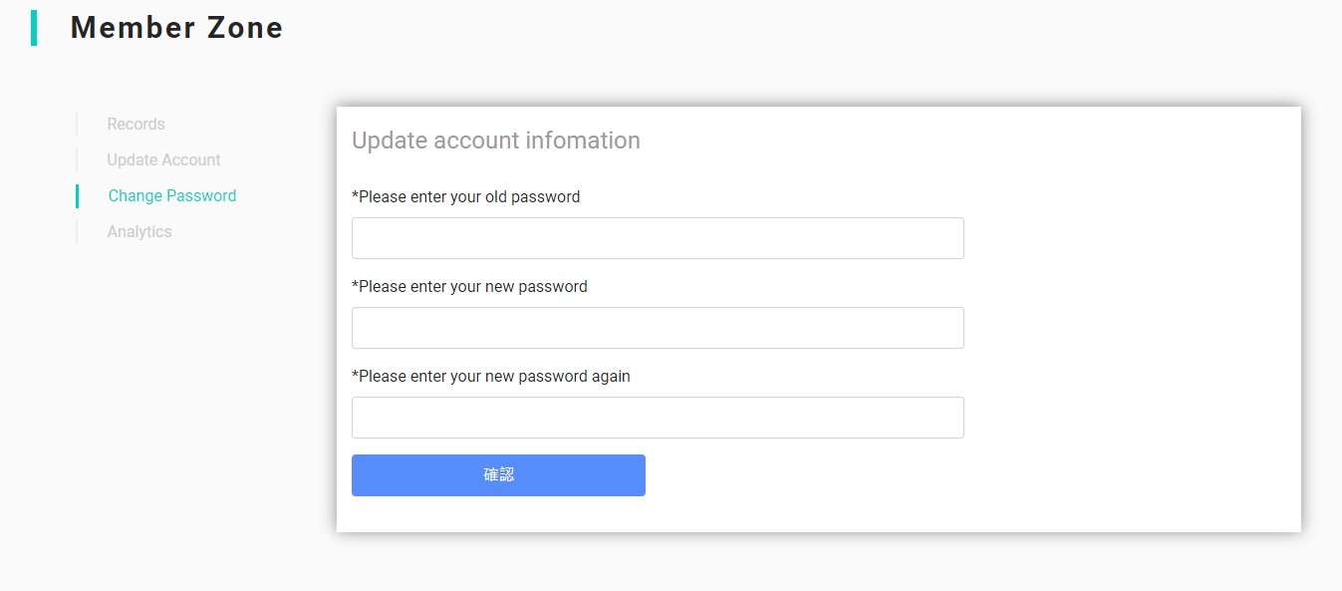Click the Member Zone page title
Viewport: 1342px width, 591px height.
click(x=177, y=28)
